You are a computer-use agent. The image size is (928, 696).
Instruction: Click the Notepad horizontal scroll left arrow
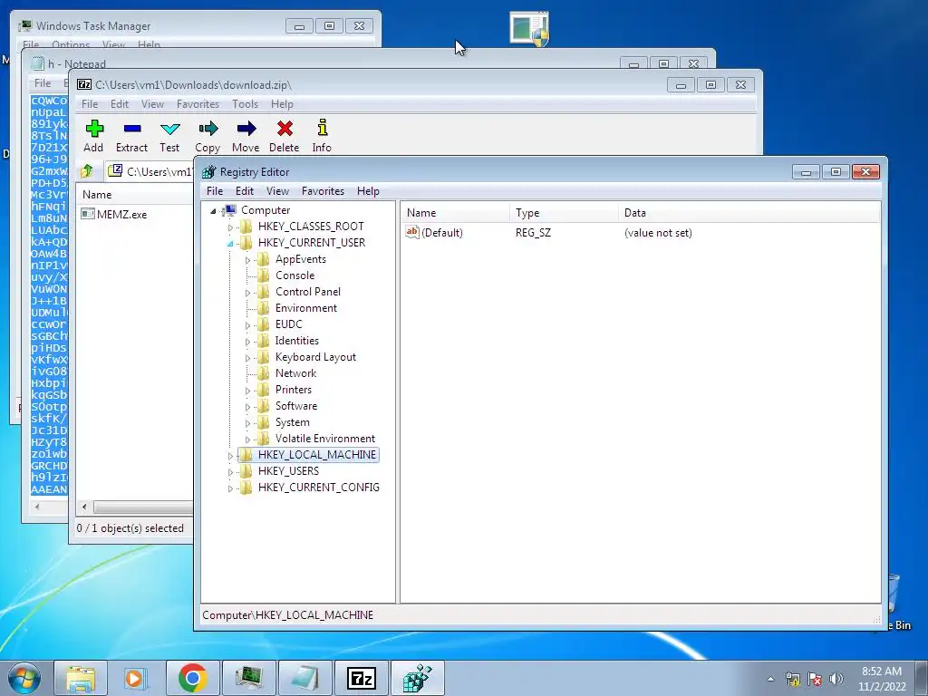(37, 506)
